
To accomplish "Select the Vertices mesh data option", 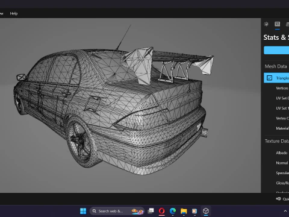I will click(x=282, y=88).
